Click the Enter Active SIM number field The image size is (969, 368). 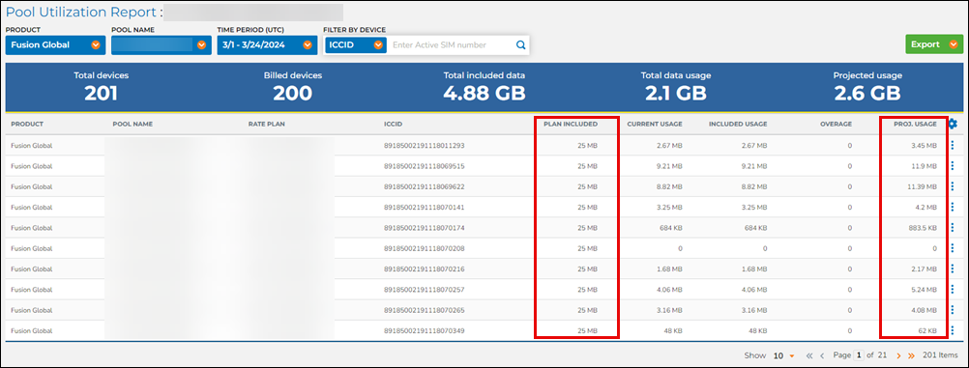click(x=451, y=44)
